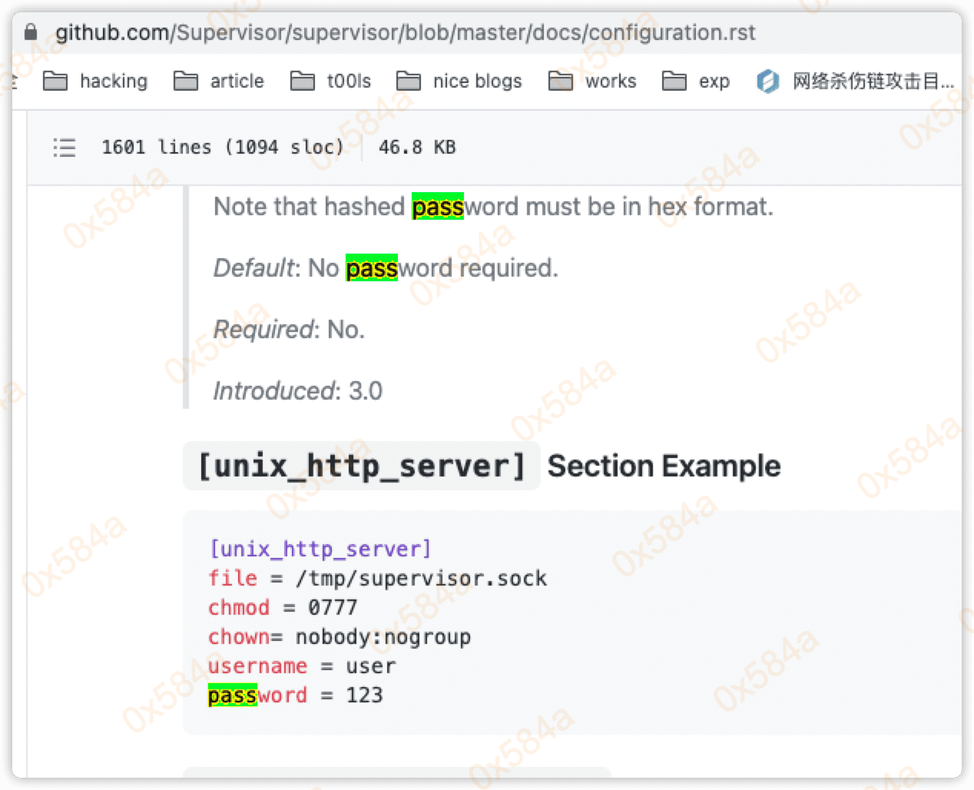Open the table of contents list icon

point(65,148)
